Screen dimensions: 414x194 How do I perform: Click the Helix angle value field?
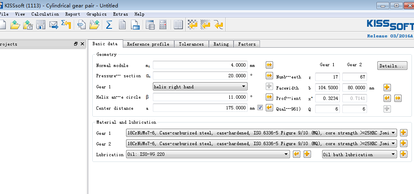click(200, 97)
